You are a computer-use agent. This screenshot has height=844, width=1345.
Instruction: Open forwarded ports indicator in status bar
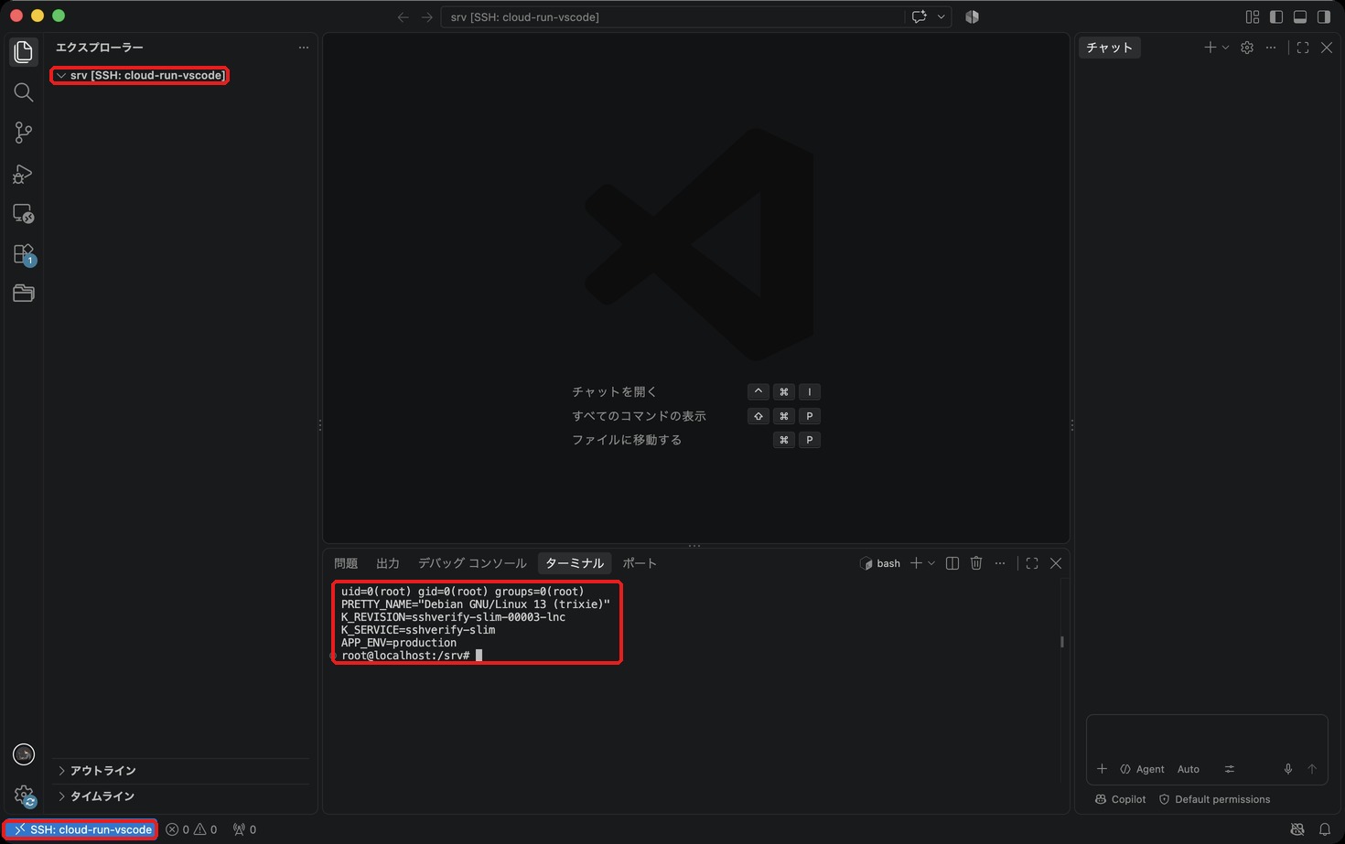point(244,829)
